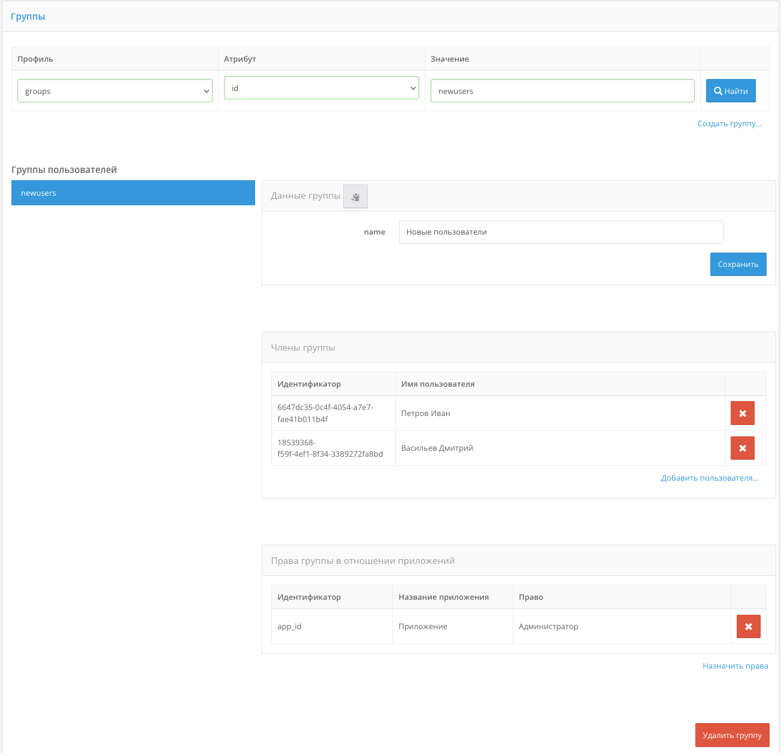The height and width of the screenshot is (753, 781).
Task: Remove Петров Иван from group members
Action: click(743, 413)
